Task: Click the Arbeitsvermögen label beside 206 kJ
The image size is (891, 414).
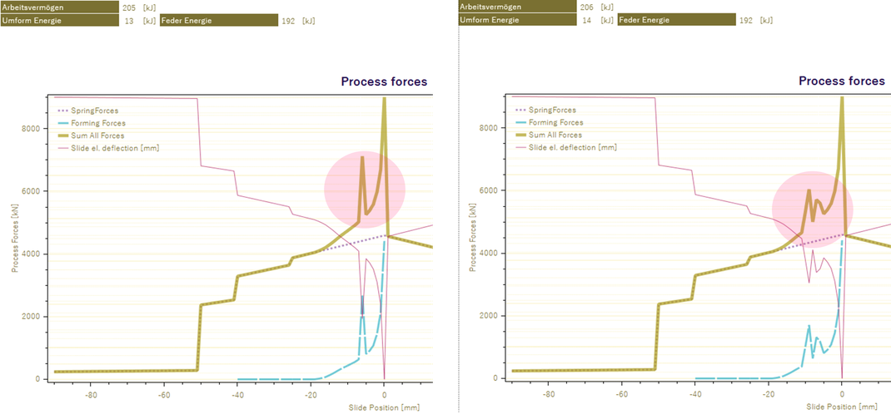Action: point(517,7)
